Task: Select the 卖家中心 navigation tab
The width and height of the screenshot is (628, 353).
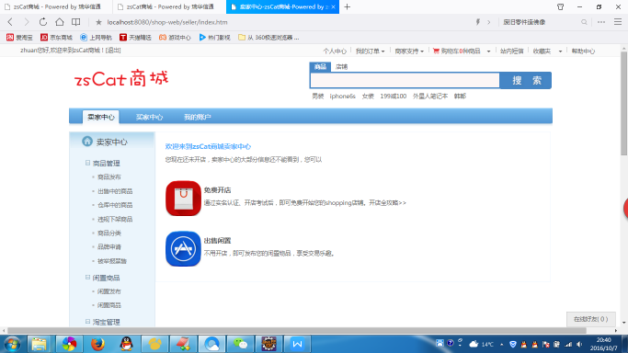Action: coord(100,117)
